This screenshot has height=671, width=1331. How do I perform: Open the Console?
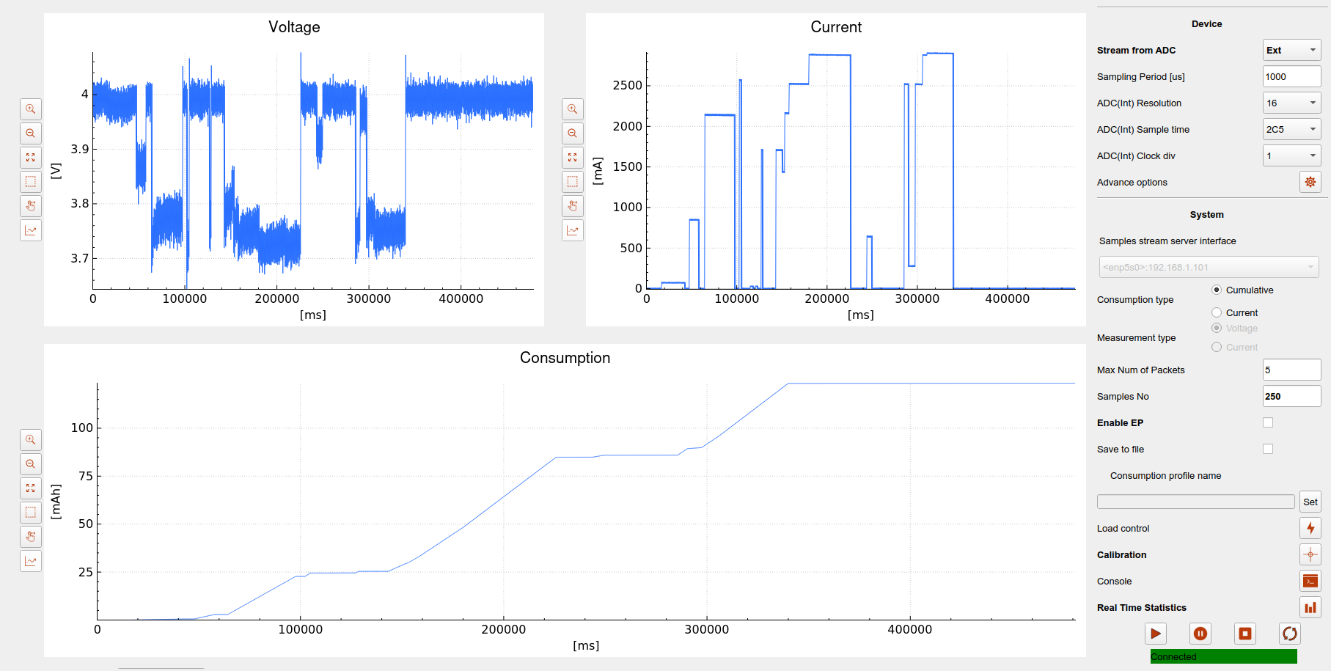point(1310,581)
